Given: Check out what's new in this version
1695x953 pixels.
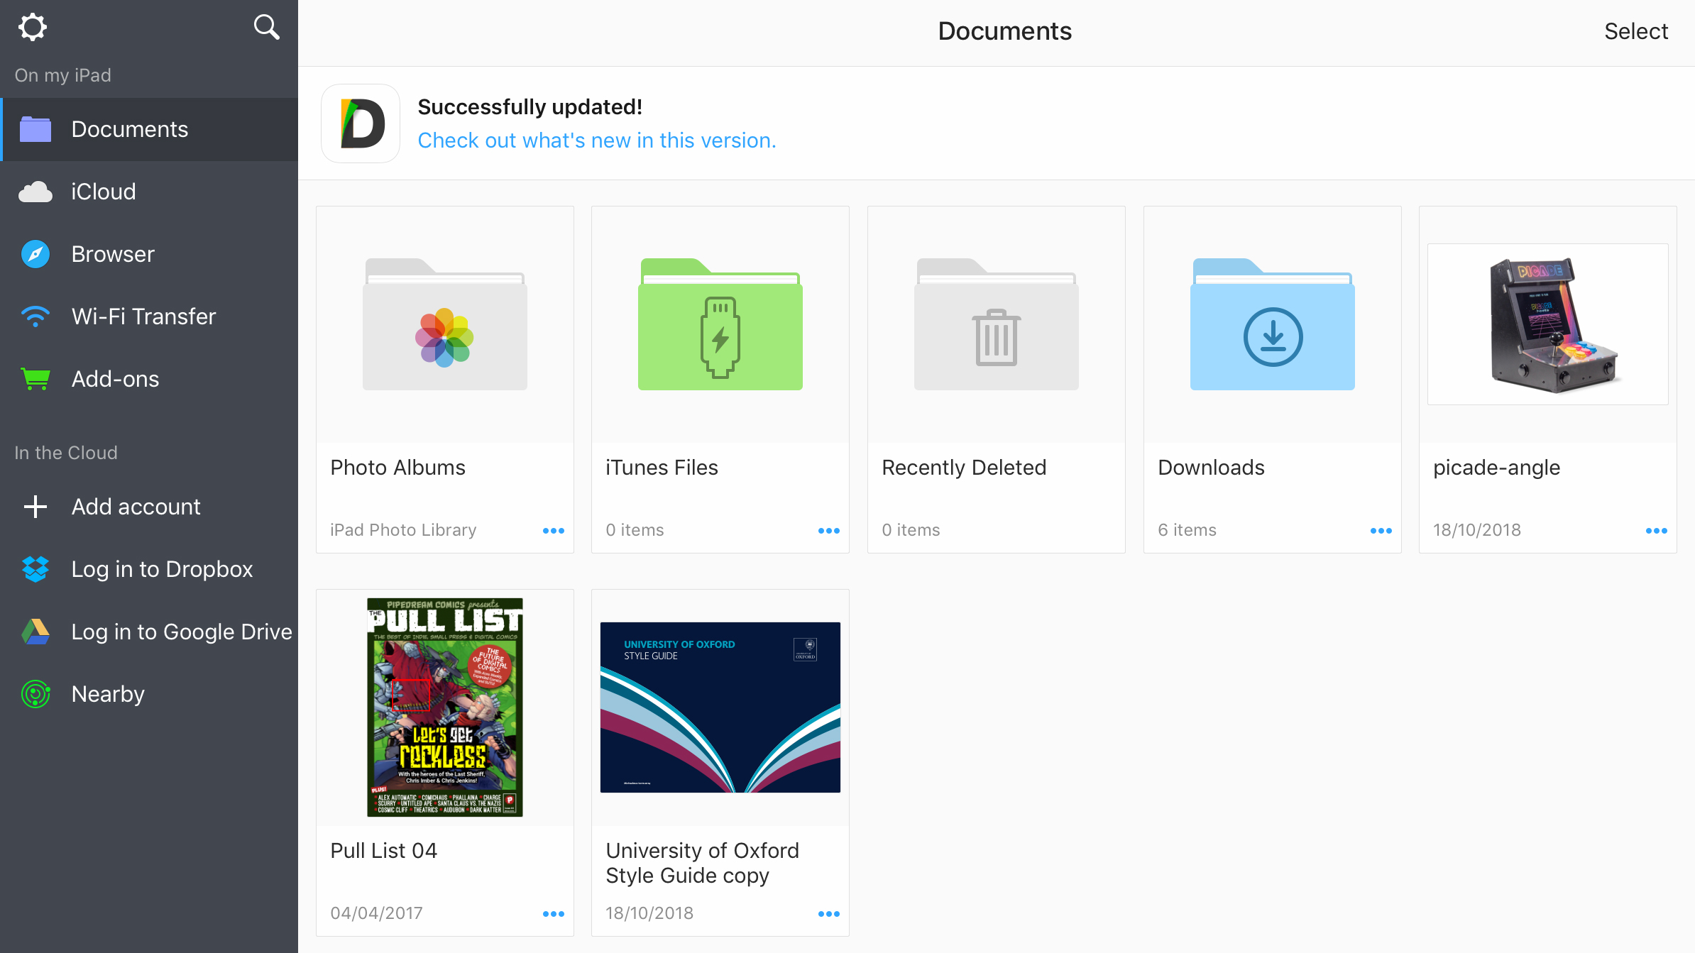Looking at the screenshot, I should point(597,141).
